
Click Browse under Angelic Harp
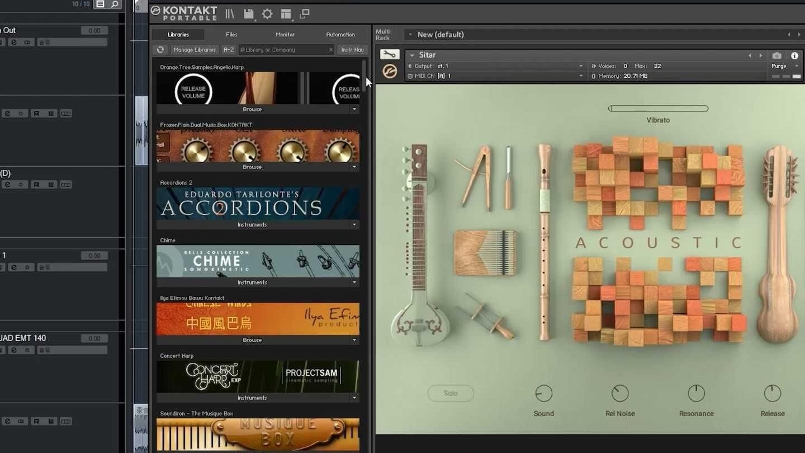(252, 110)
